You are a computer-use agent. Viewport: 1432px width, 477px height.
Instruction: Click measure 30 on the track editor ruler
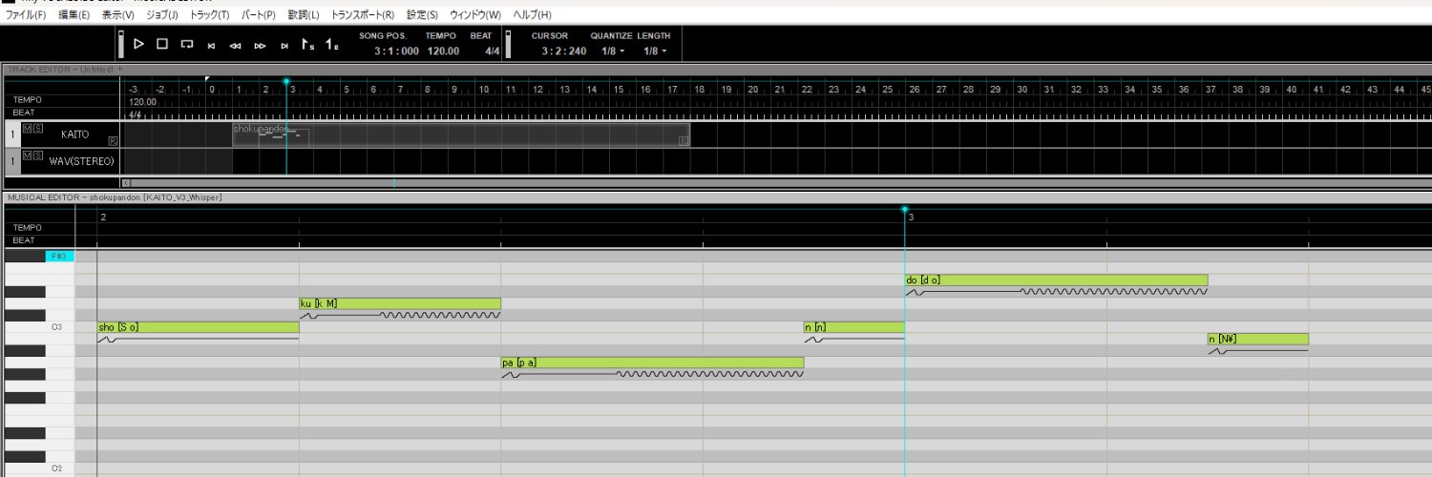[x=1022, y=90]
